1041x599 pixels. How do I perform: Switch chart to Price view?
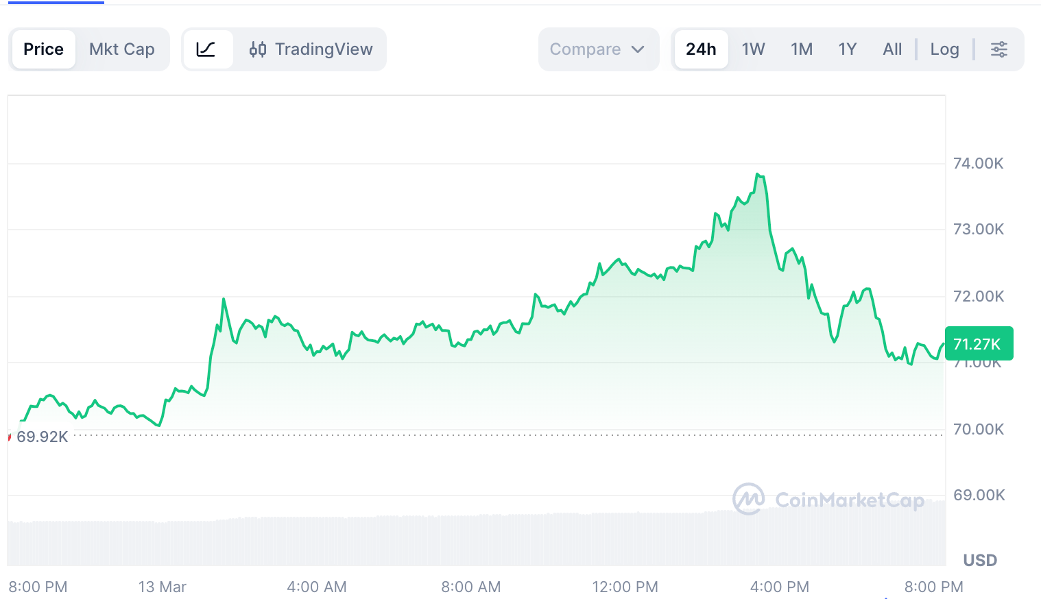coord(43,49)
